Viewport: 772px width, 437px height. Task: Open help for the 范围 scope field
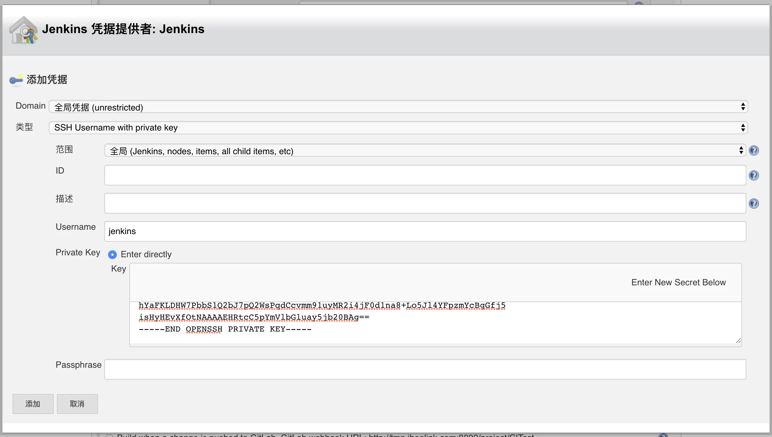pyautogui.click(x=754, y=151)
